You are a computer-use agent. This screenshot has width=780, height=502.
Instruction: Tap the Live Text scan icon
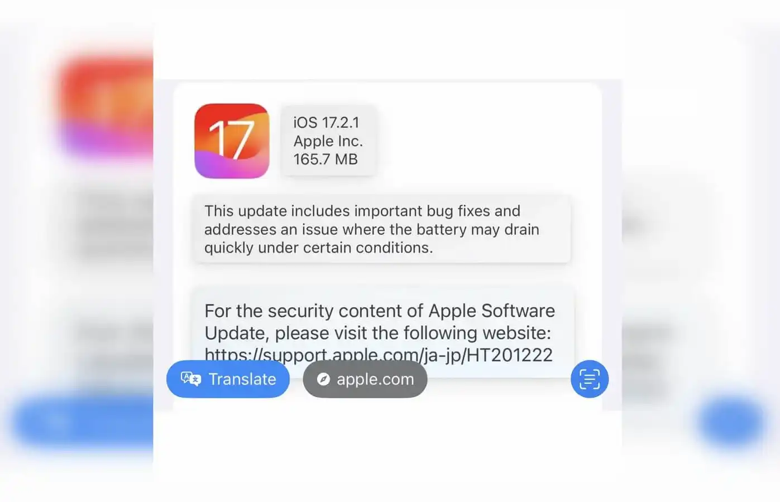(x=590, y=379)
